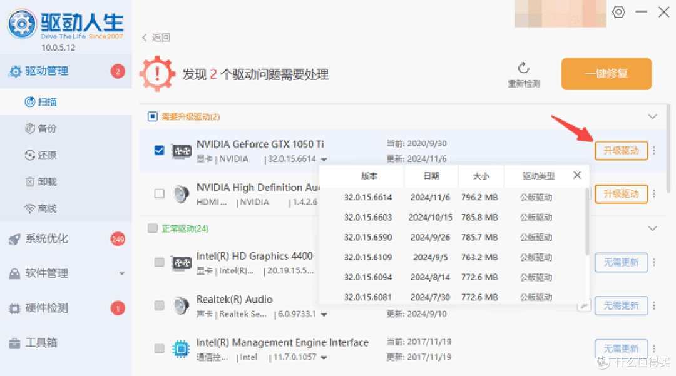Open more options for Intel HD Graphics
The height and width of the screenshot is (376, 676).
click(654, 262)
